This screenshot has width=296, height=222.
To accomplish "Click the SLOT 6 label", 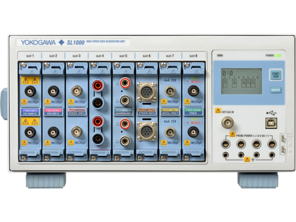I will pos(147,56).
